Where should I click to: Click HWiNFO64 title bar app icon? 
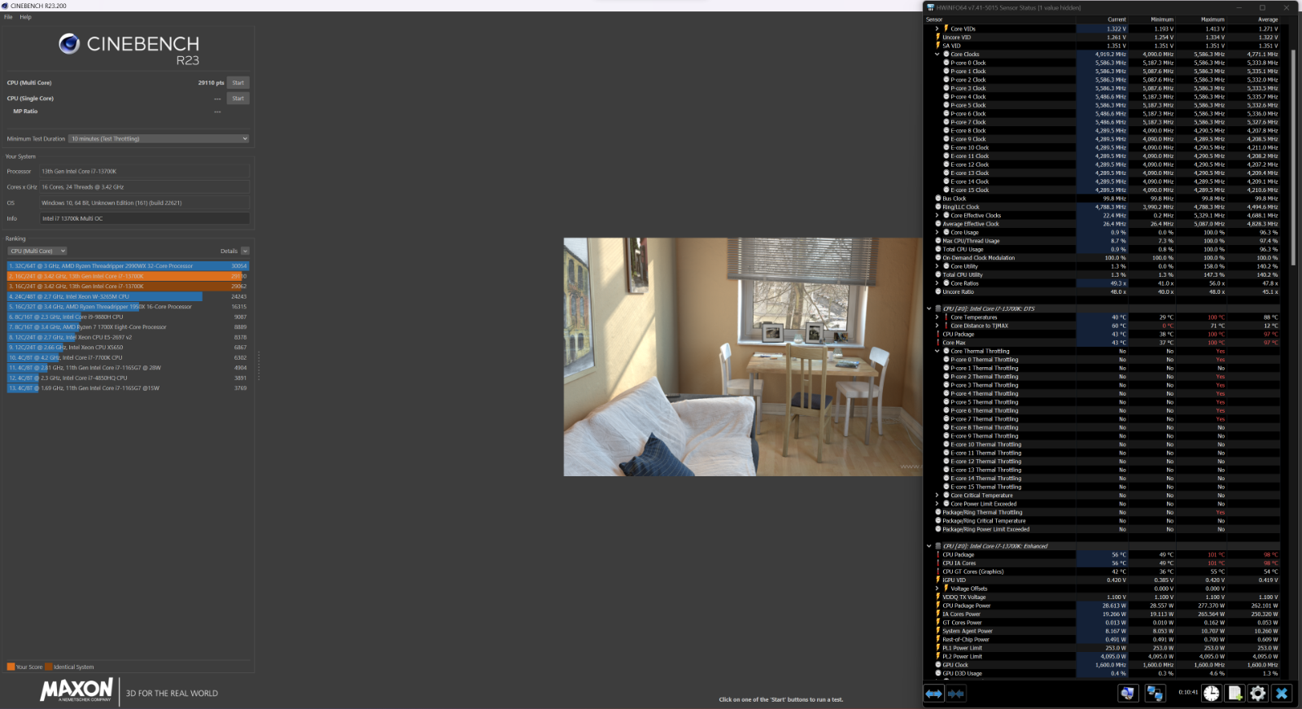[931, 7]
